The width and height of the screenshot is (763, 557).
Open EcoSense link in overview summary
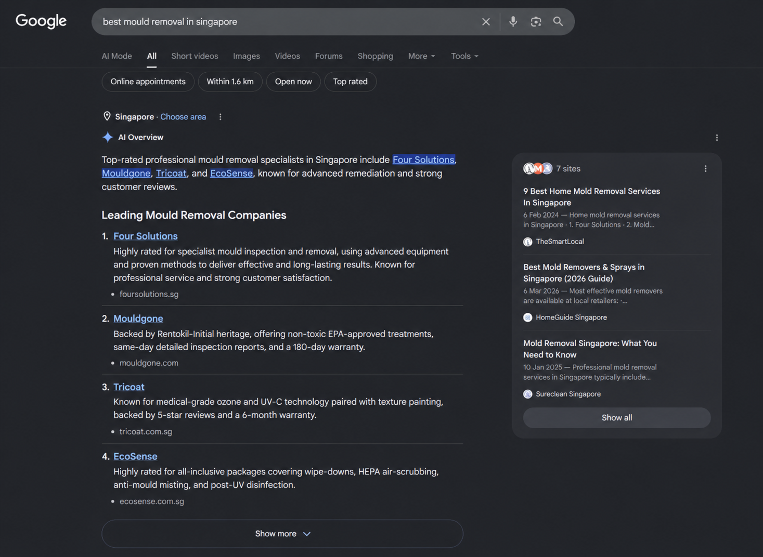[231, 173]
